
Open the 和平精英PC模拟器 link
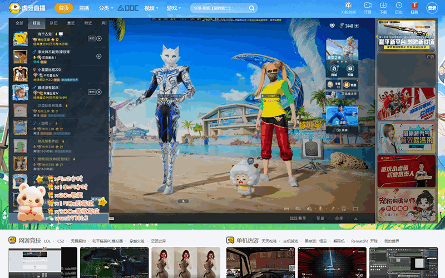107,241
